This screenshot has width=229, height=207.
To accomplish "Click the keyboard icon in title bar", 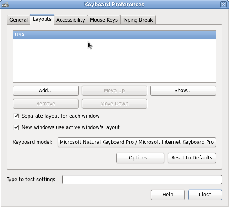I will click(5, 5).
